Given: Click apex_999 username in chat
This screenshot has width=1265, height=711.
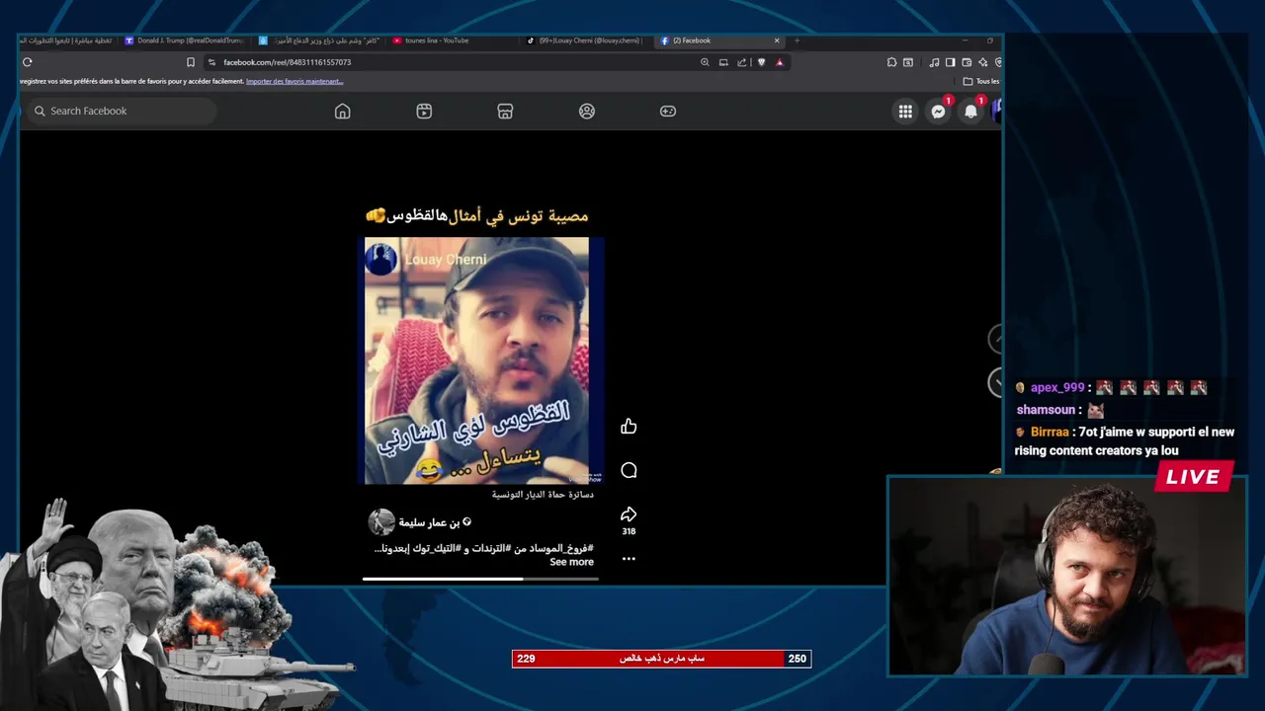Looking at the screenshot, I should tap(1057, 388).
